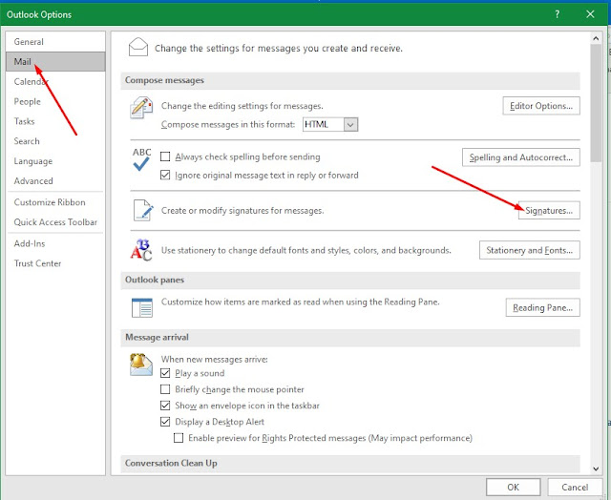The width and height of the screenshot is (611, 500).
Task: Click 'Compose messages in this format:' label
Action: [228, 125]
